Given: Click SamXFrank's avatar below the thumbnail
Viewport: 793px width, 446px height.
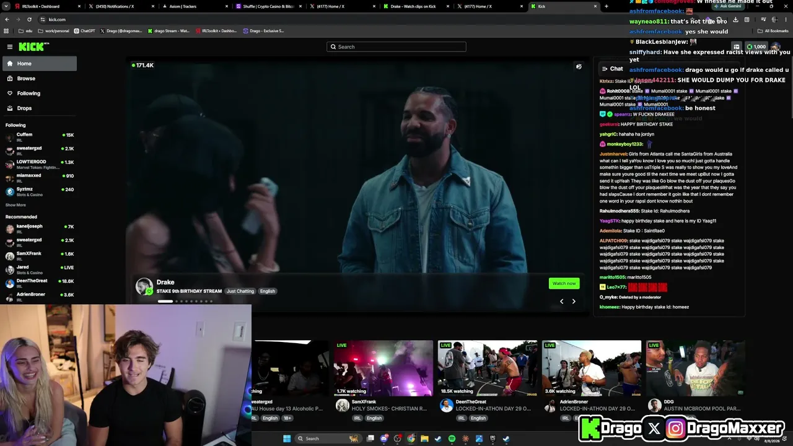Looking at the screenshot, I should [x=342, y=405].
